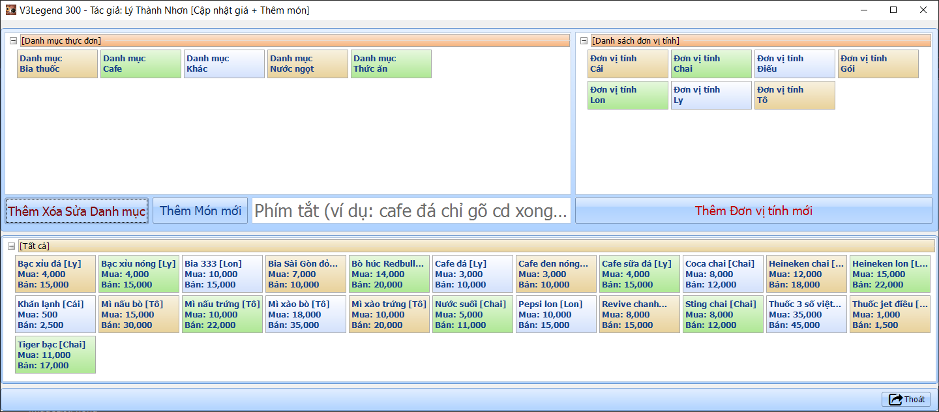Viewport: 939px width, 412px height.
Task: Open the Heineken lon item
Action: (890, 274)
